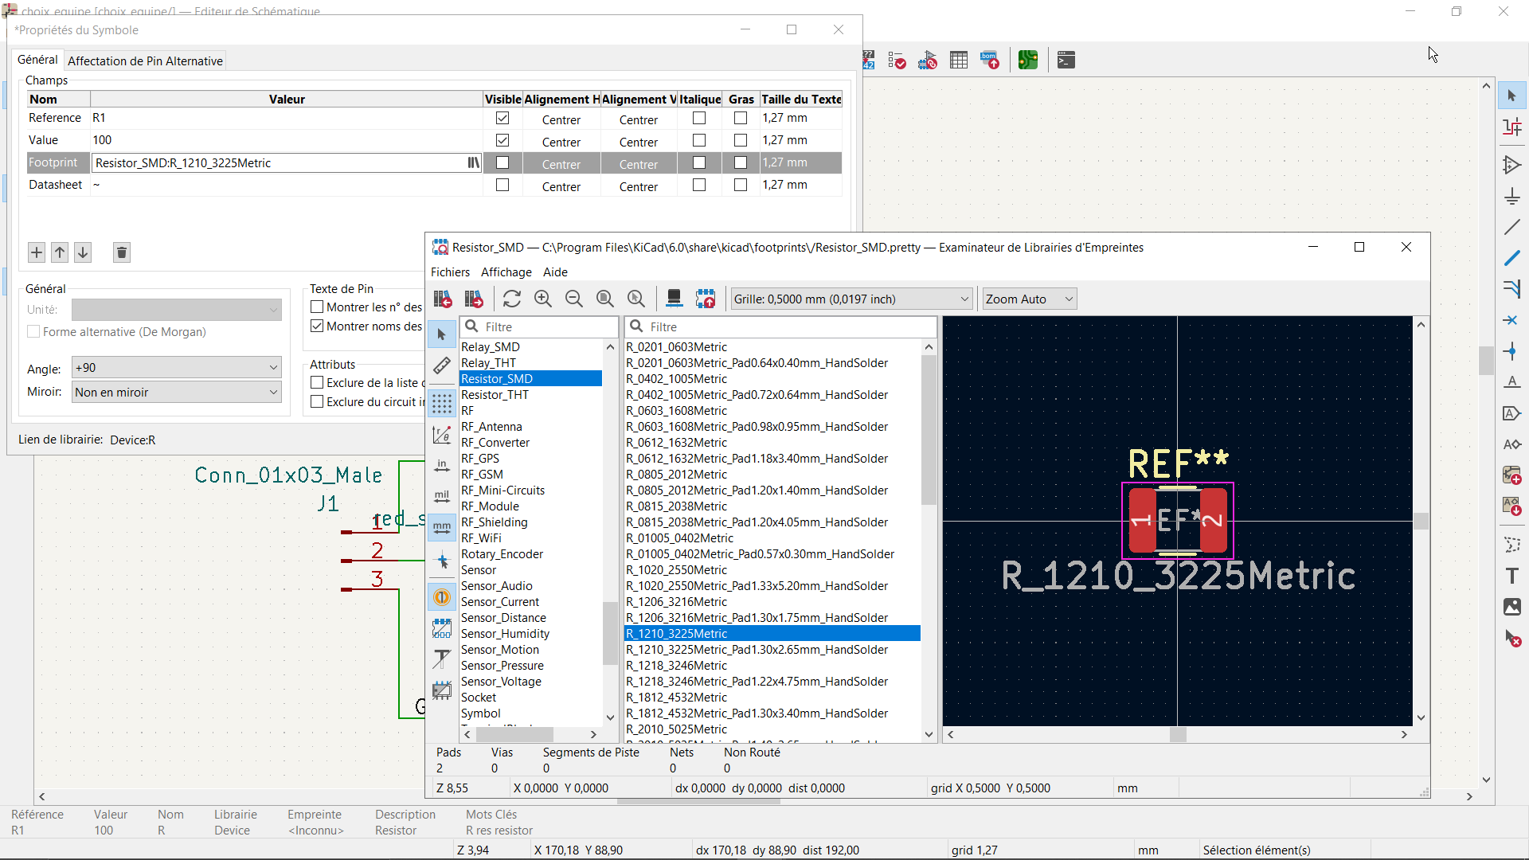
Task: Check Italique box for Reference row
Action: 699,118
